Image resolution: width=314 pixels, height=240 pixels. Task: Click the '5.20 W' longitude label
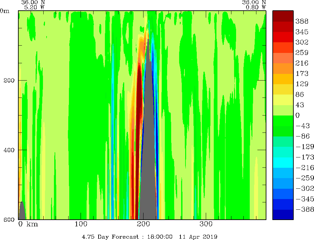34,8
